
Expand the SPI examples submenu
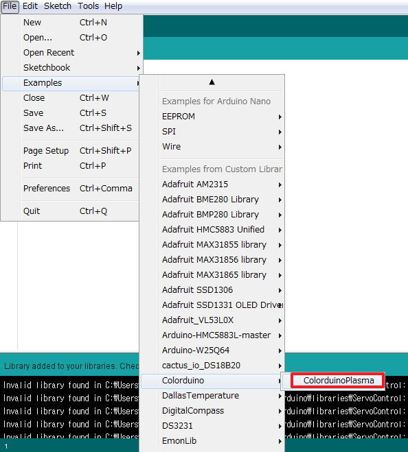[x=212, y=132]
